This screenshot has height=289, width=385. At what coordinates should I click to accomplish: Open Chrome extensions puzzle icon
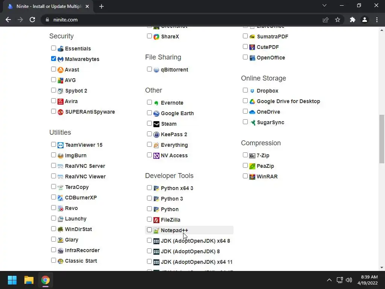coord(353,20)
